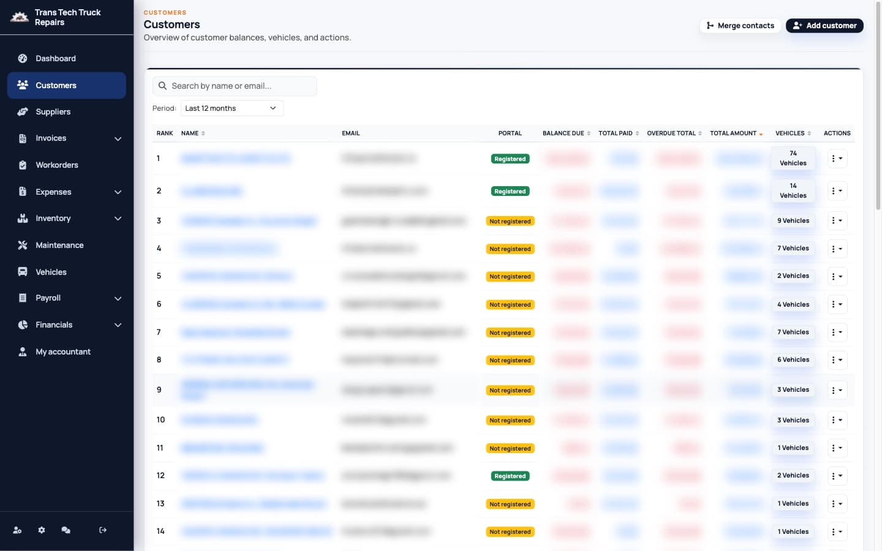Click the Add customer button
882x551 pixels.
[824, 26]
